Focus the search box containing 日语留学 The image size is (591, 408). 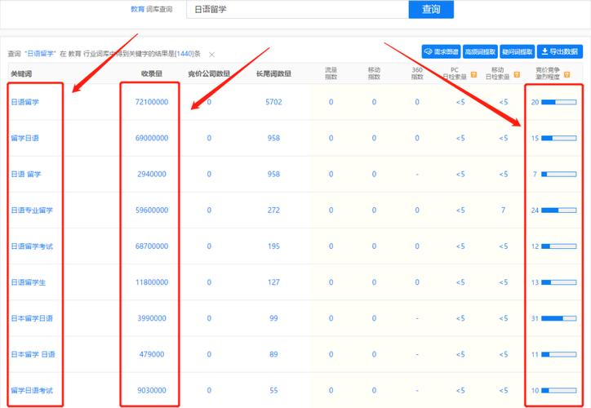click(x=297, y=10)
